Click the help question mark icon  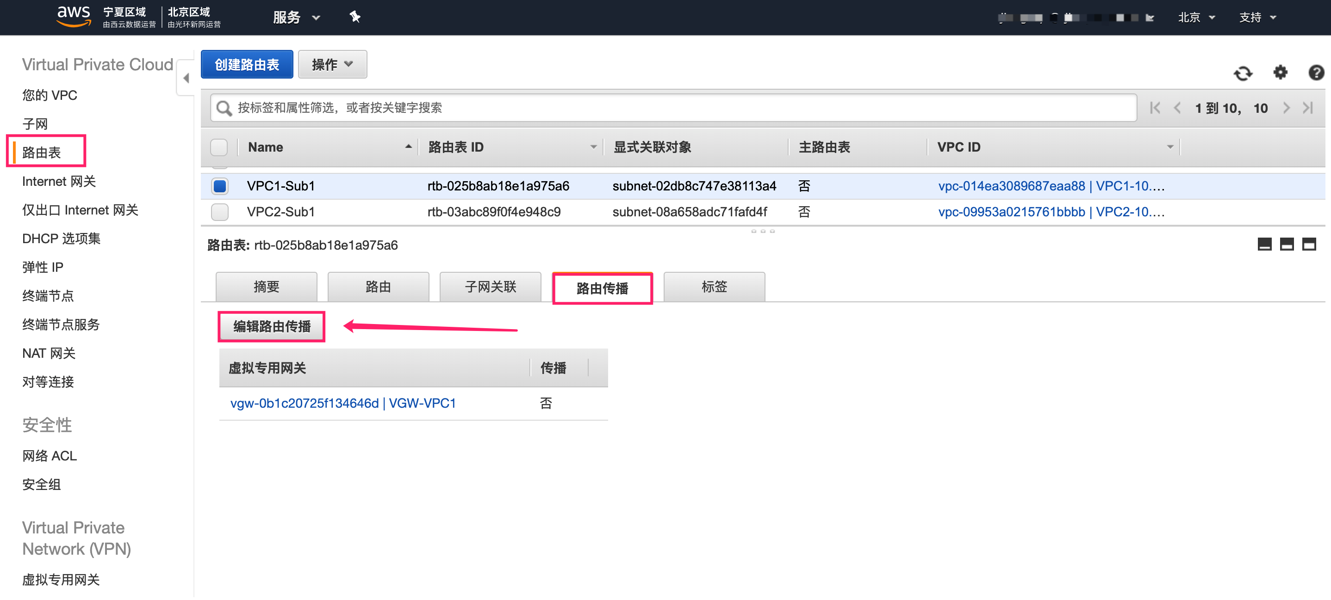[x=1316, y=72]
